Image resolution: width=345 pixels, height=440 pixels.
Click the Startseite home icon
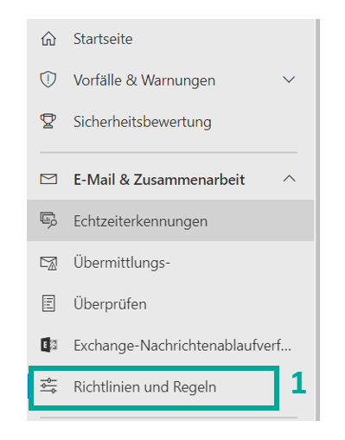coord(48,39)
